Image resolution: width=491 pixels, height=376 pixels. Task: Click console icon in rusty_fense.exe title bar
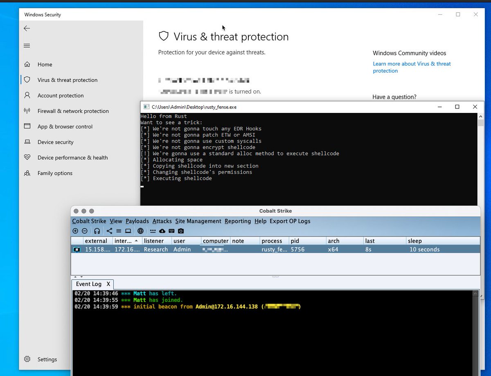146,107
